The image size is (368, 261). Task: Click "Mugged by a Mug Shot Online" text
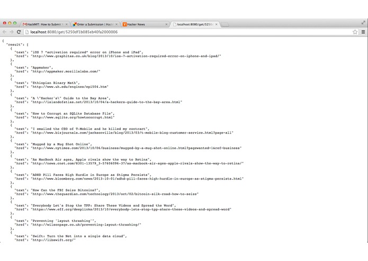[x=60, y=144]
